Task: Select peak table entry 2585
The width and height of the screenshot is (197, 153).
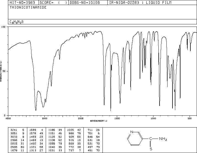Action: [14, 147]
